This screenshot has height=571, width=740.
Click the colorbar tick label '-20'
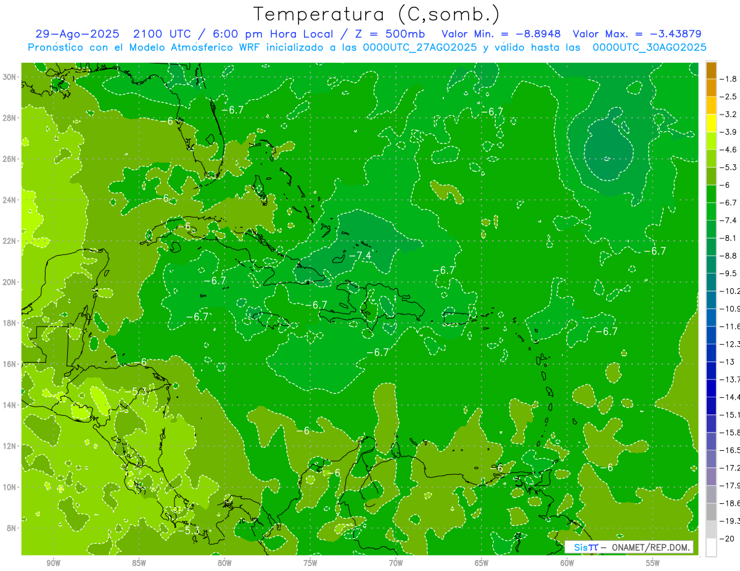726,538
